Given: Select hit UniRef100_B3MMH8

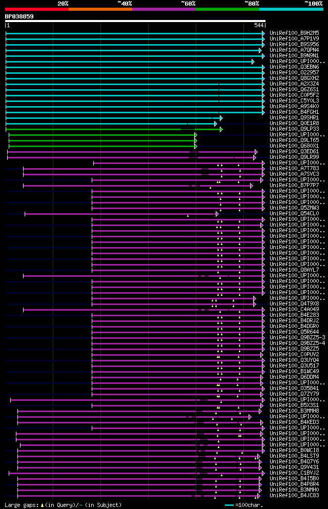Looking at the screenshot, I should click(294, 411).
